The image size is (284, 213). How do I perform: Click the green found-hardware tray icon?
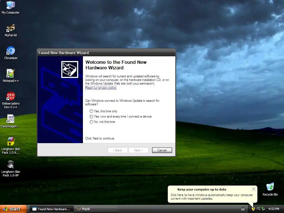263,209
